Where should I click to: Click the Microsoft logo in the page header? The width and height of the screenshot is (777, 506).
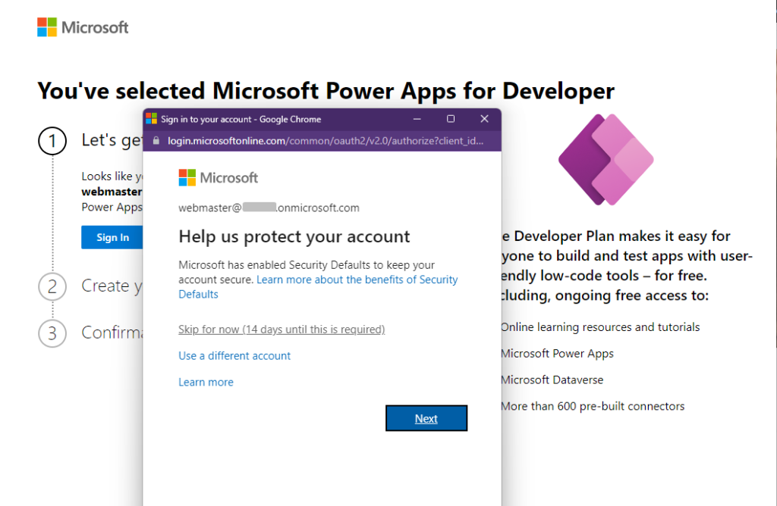[83, 27]
